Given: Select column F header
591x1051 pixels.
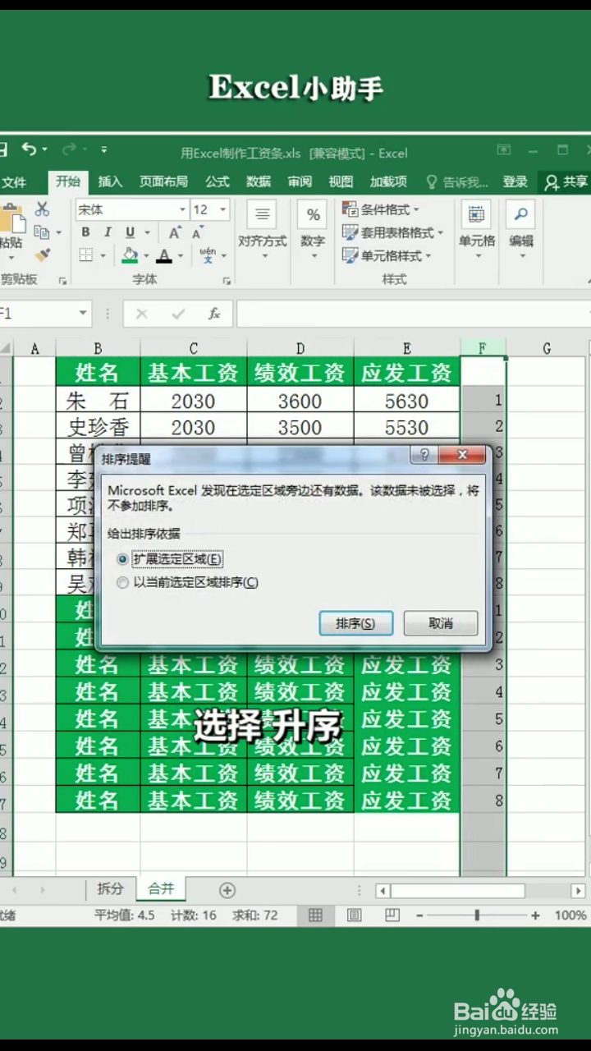Looking at the screenshot, I should pyautogui.click(x=483, y=348).
